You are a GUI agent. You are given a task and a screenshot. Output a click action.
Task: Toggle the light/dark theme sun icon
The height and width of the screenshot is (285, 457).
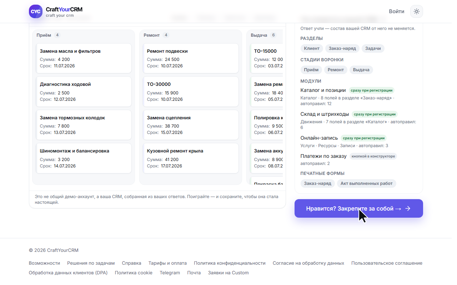tap(416, 11)
